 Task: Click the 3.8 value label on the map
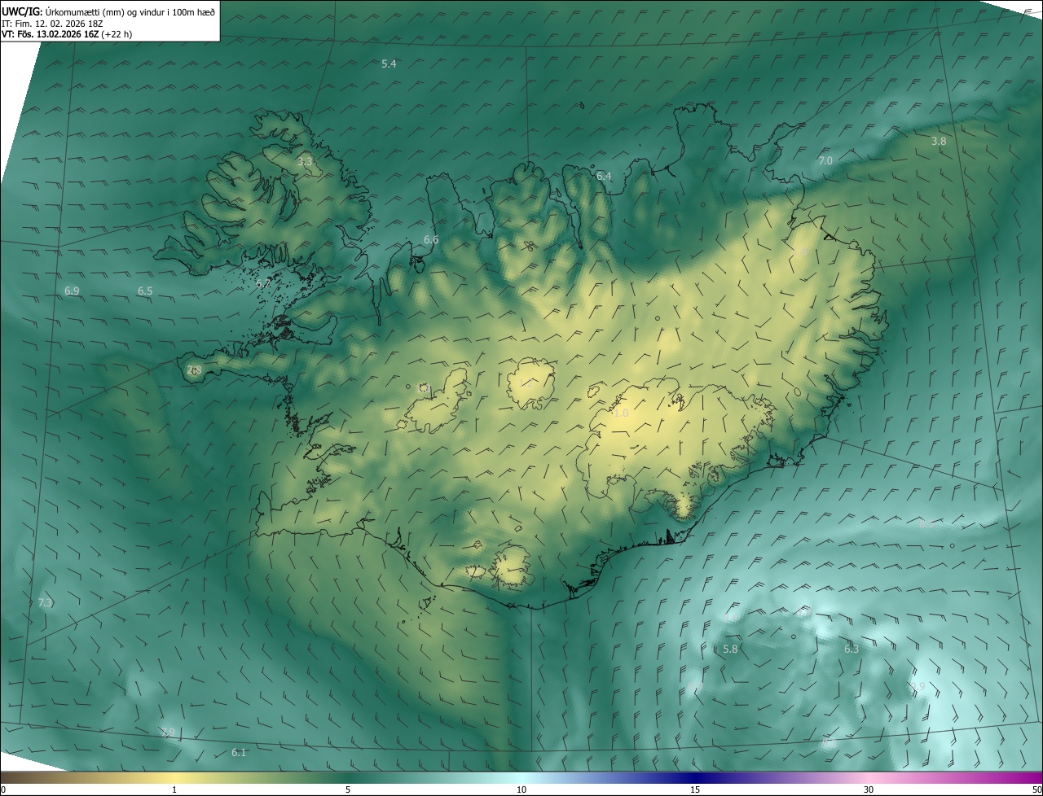pyautogui.click(x=939, y=141)
